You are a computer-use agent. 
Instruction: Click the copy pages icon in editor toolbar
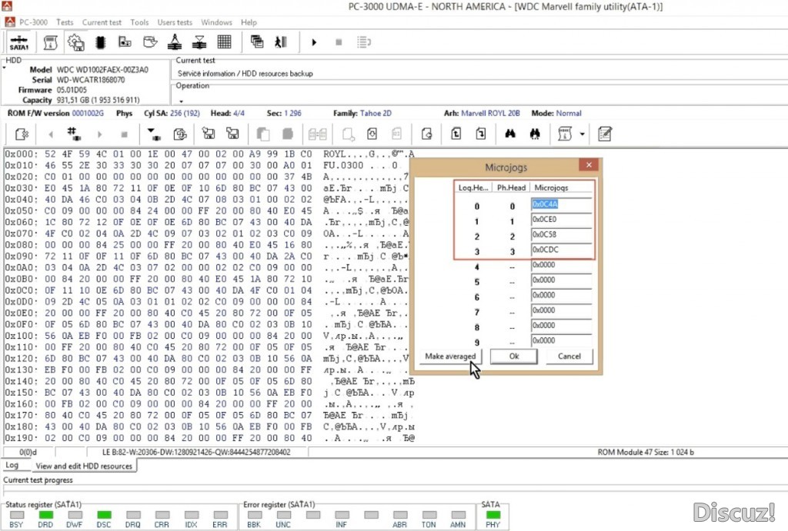click(x=262, y=134)
